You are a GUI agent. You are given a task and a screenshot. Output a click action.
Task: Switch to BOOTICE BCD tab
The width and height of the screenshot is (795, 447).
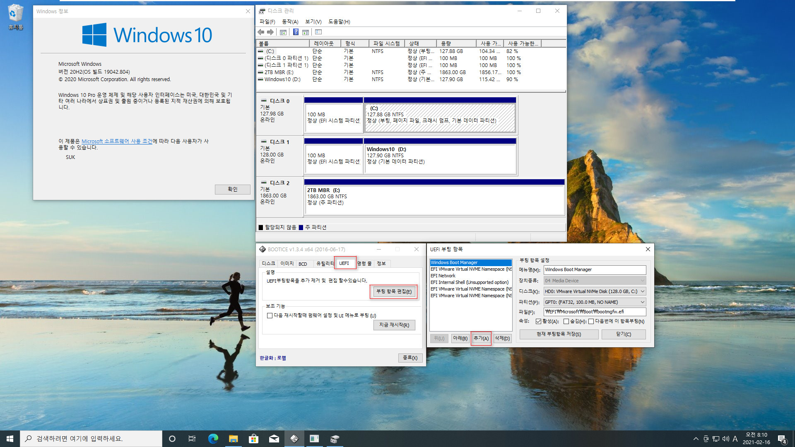[x=303, y=264]
